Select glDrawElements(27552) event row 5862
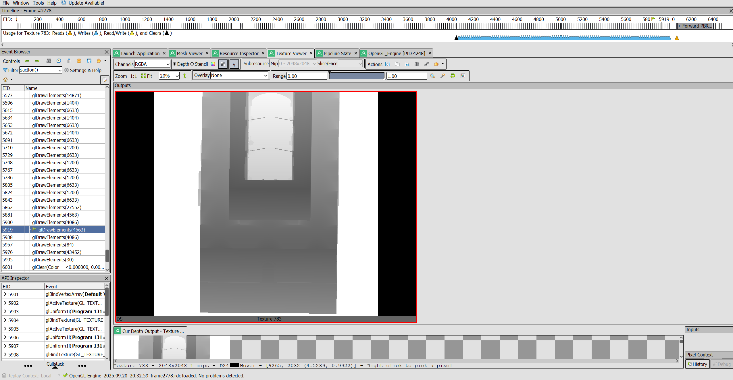This screenshot has width=733, height=380. click(57, 207)
